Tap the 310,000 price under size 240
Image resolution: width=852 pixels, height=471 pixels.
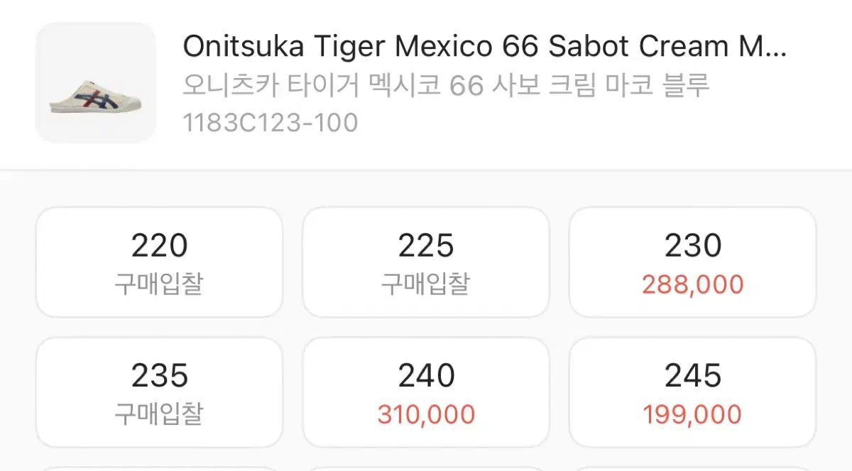pyautogui.click(x=426, y=414)
